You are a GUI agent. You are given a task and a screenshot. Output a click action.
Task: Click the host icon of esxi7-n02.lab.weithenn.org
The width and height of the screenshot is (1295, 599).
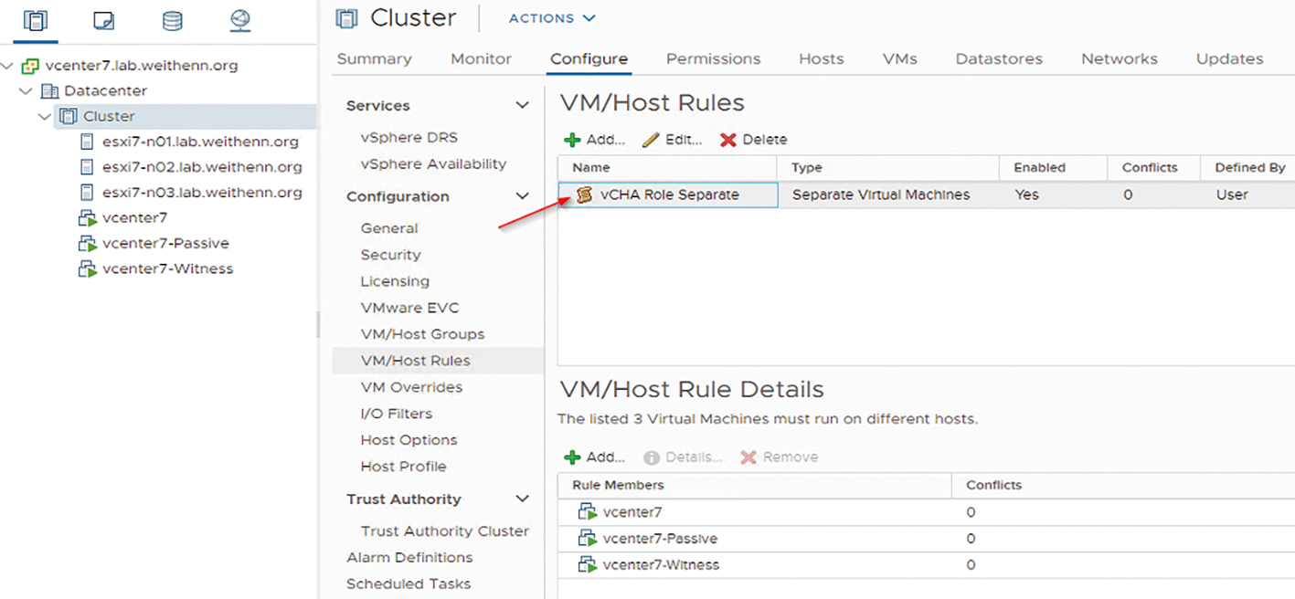tap(87, 167)
